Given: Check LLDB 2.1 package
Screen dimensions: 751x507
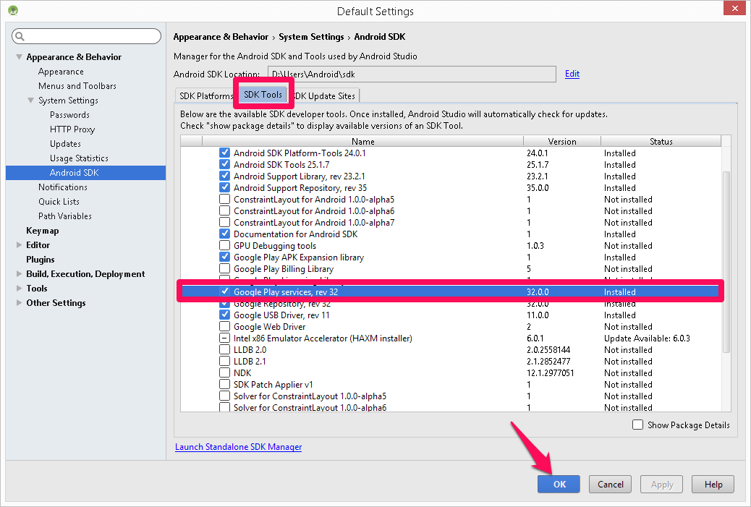Looking at the screenshot, I should point(224,361).
